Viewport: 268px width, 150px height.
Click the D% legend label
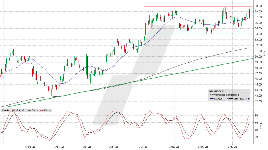pyautogui.click(x=34, y=111)
